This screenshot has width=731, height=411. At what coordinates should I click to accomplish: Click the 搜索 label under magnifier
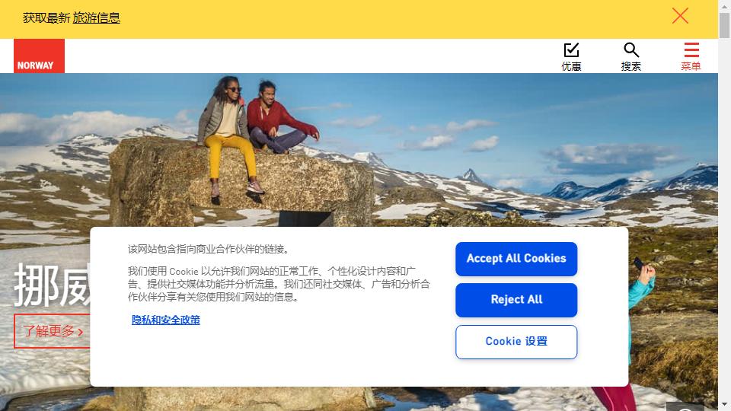[x=630, y=67]
